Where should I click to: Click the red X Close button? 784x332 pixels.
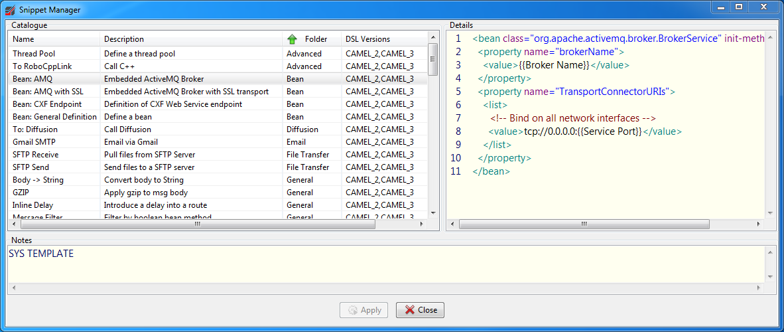pos(420,310)
